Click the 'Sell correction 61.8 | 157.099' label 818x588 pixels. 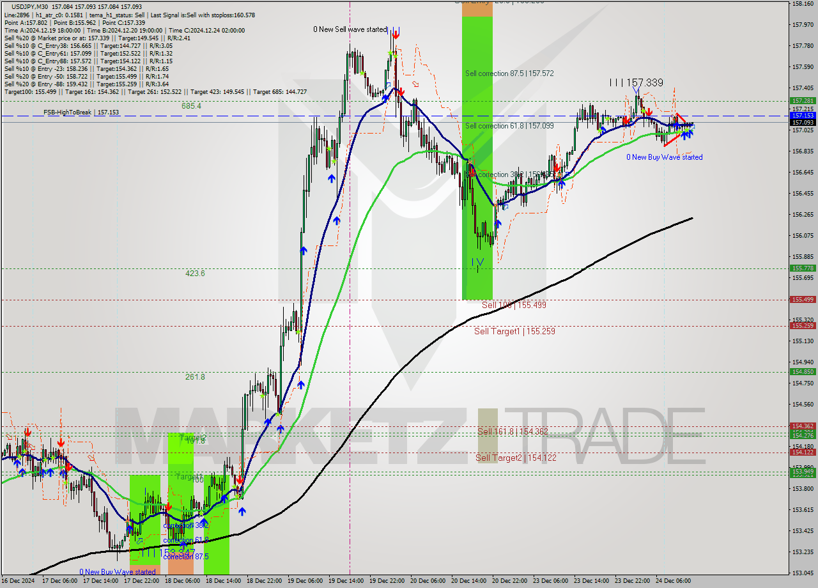(509, 126)
